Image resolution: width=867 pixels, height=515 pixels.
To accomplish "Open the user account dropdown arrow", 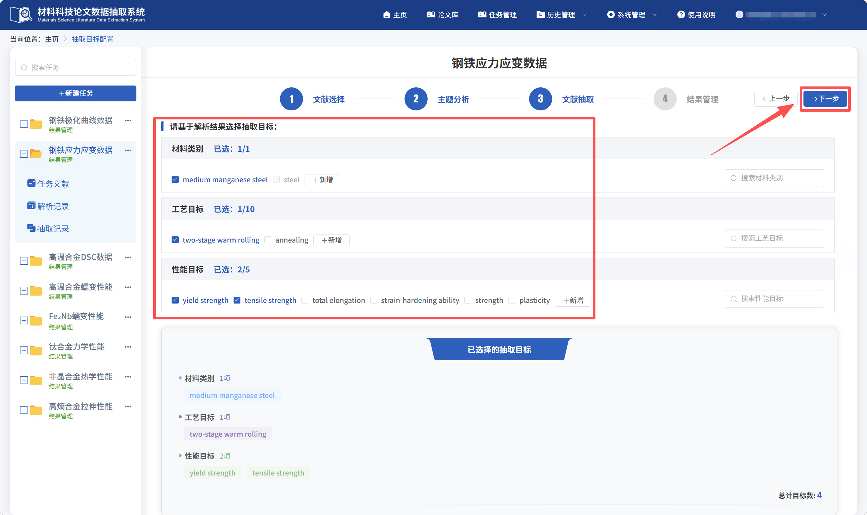I will tap(824, 15).
